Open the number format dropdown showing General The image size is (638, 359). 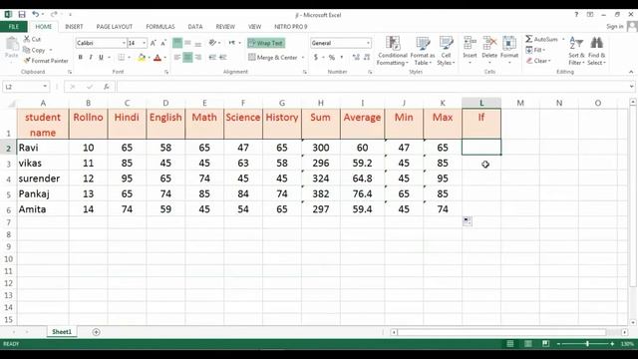tap(368, 43)
